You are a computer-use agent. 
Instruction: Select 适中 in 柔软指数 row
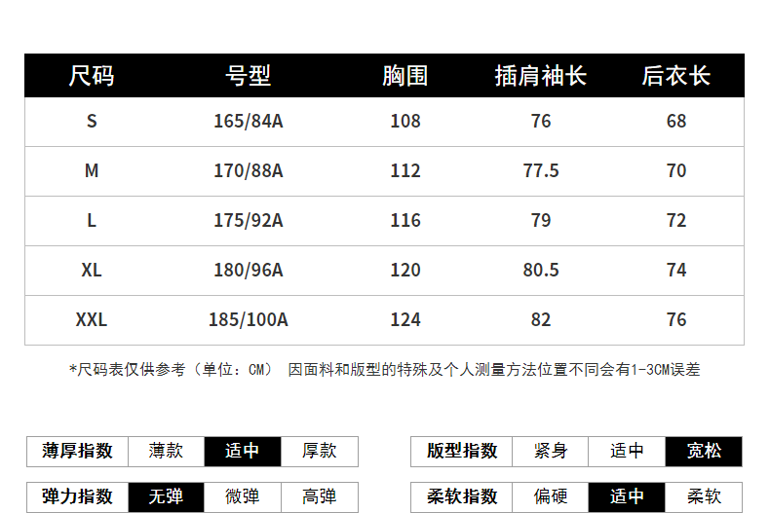click(x=627, y=496)
